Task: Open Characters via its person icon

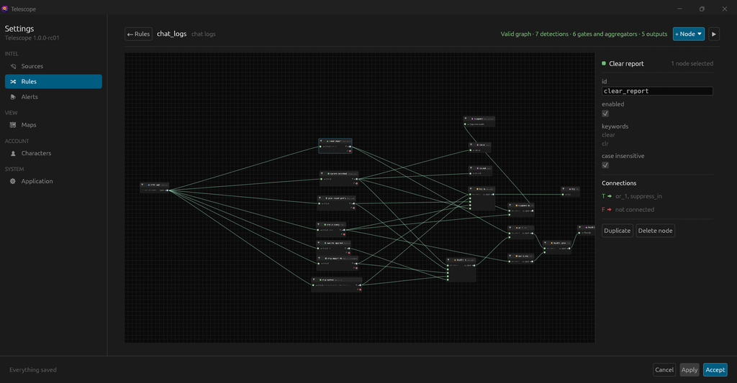Action: [13, 154]
